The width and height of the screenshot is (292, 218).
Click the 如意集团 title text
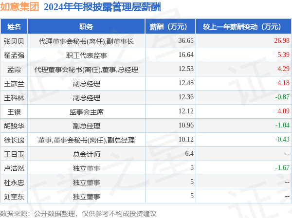19,7
